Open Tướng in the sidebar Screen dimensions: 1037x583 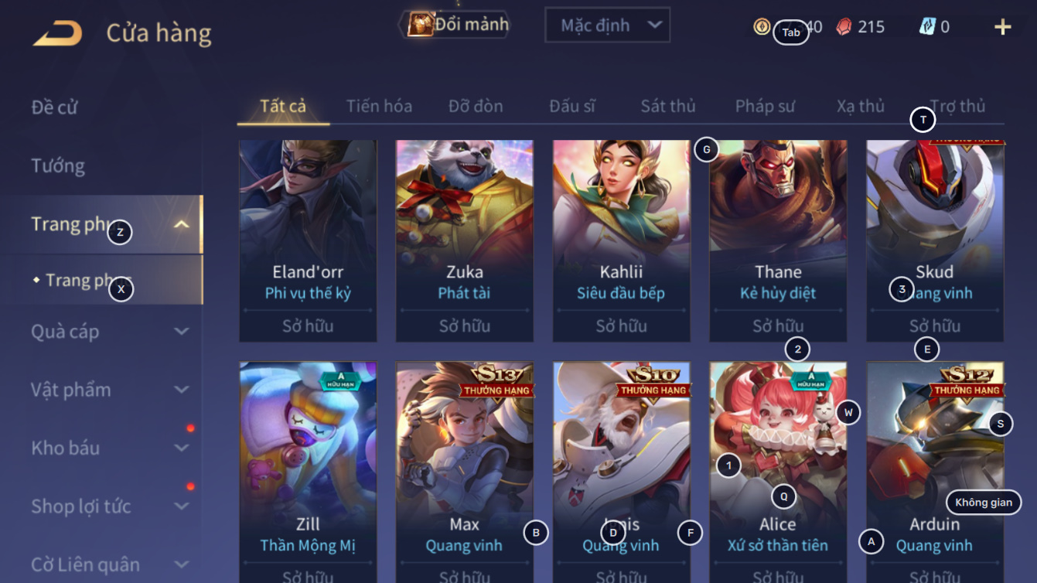(x=58, y=165)
